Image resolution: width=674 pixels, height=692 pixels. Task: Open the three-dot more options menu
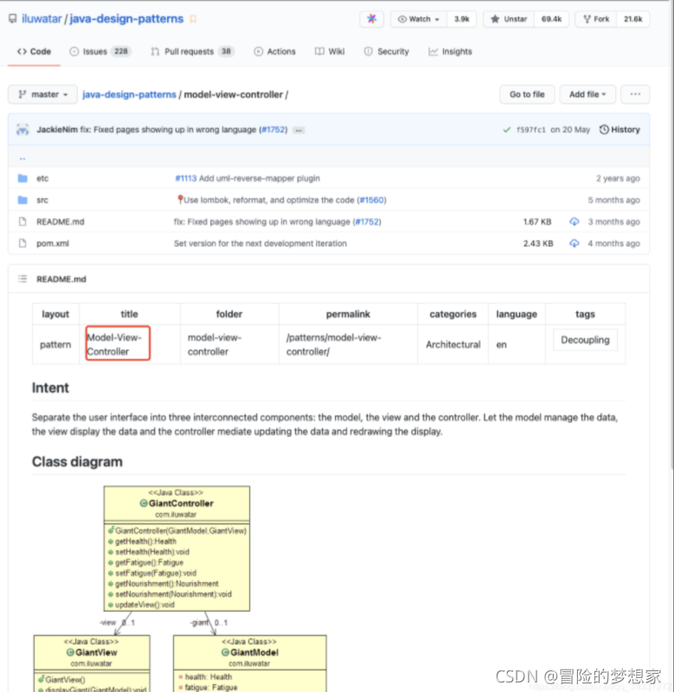(635, 94)
